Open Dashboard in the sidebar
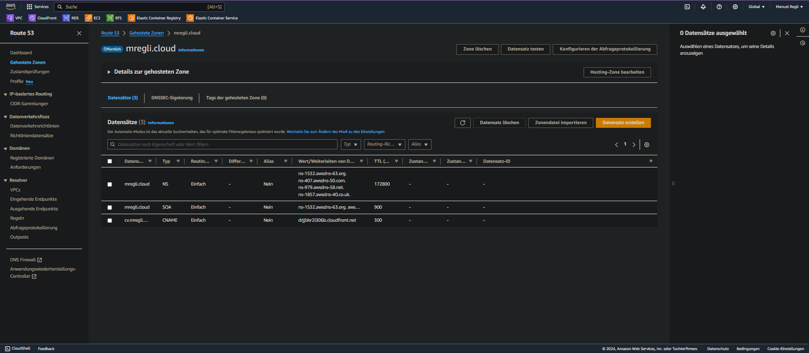 click(x=21, y=53)
